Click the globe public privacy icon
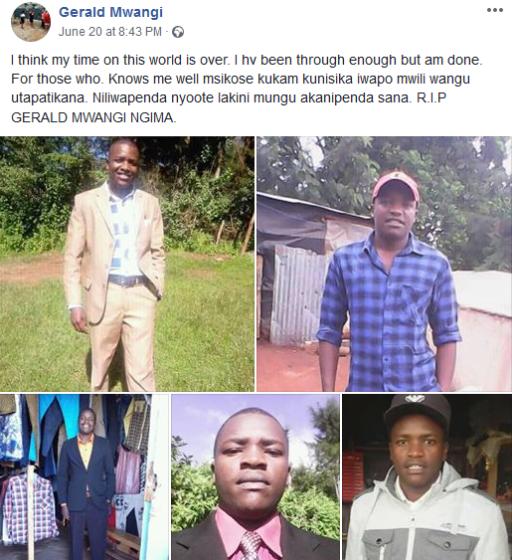 click(x=178, y=32)
